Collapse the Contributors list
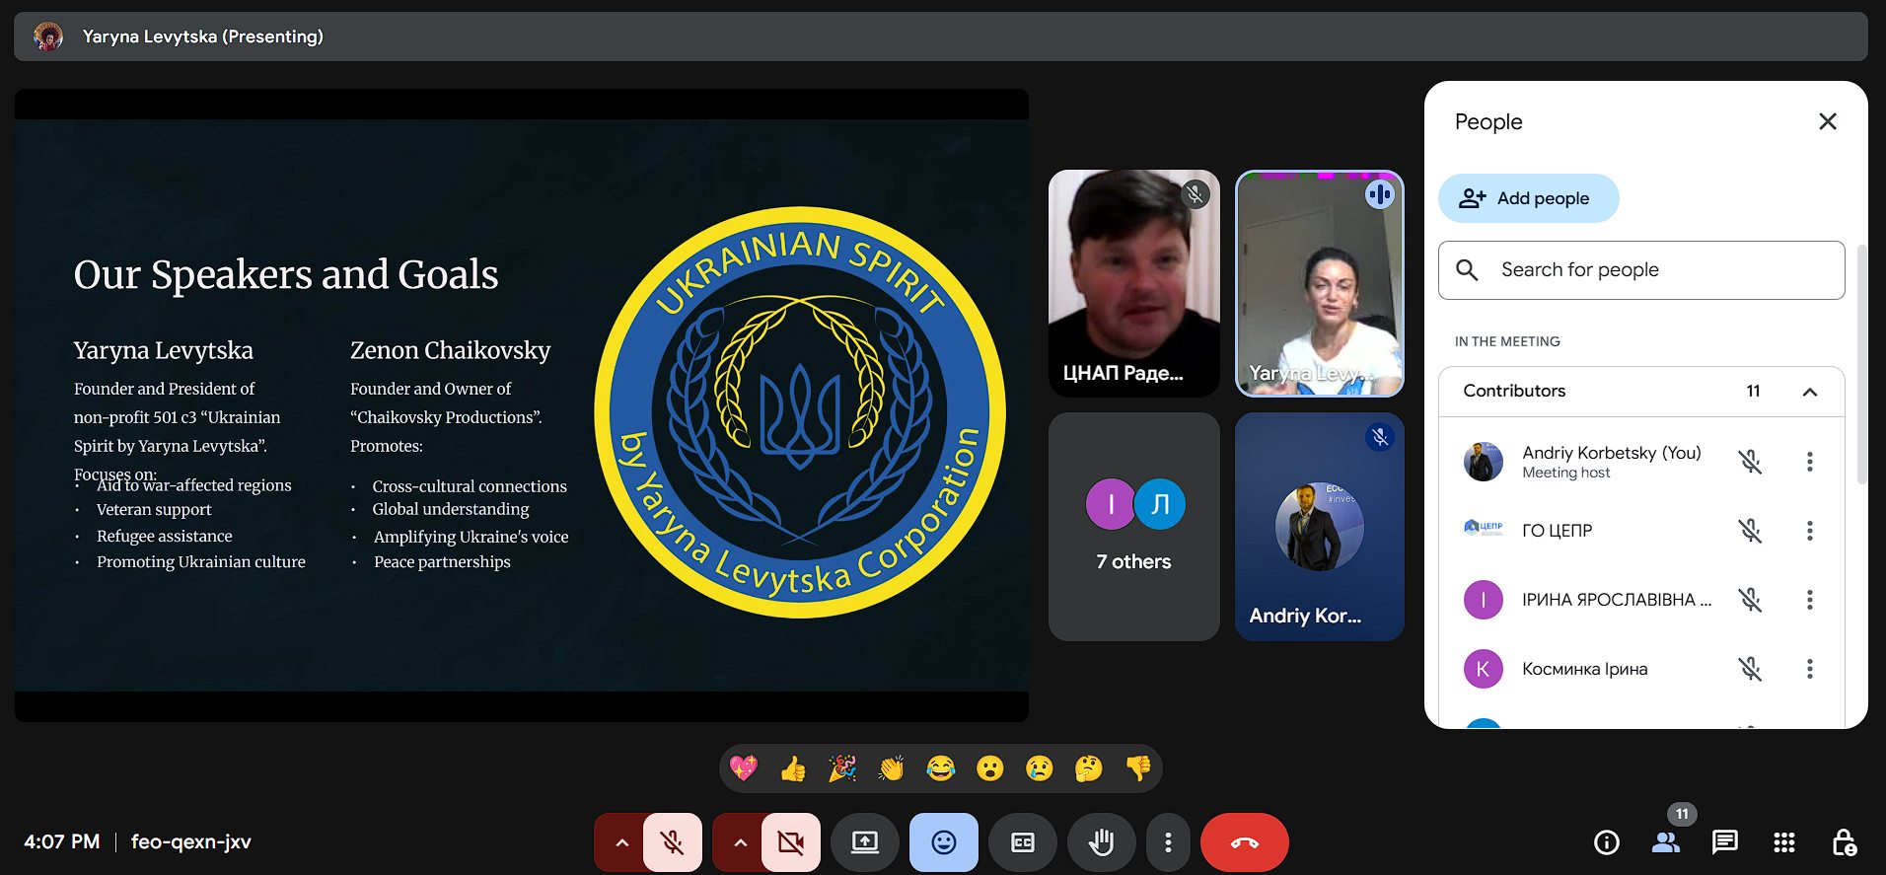Image resolution: width=1886 pixels, height=875 pixels. coord(1809,392)
